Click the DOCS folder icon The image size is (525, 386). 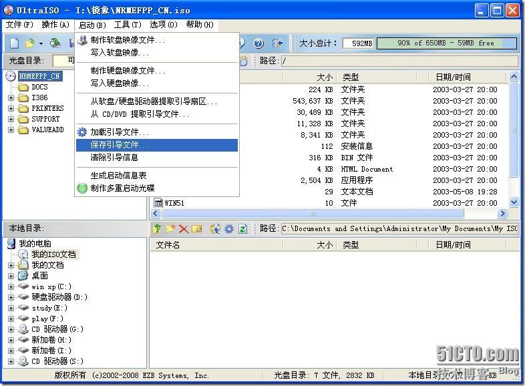(x=23, y=87)
